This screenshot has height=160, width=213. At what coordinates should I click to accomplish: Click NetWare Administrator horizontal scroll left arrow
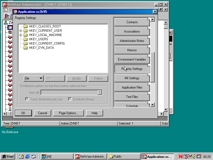click(5, 114)
